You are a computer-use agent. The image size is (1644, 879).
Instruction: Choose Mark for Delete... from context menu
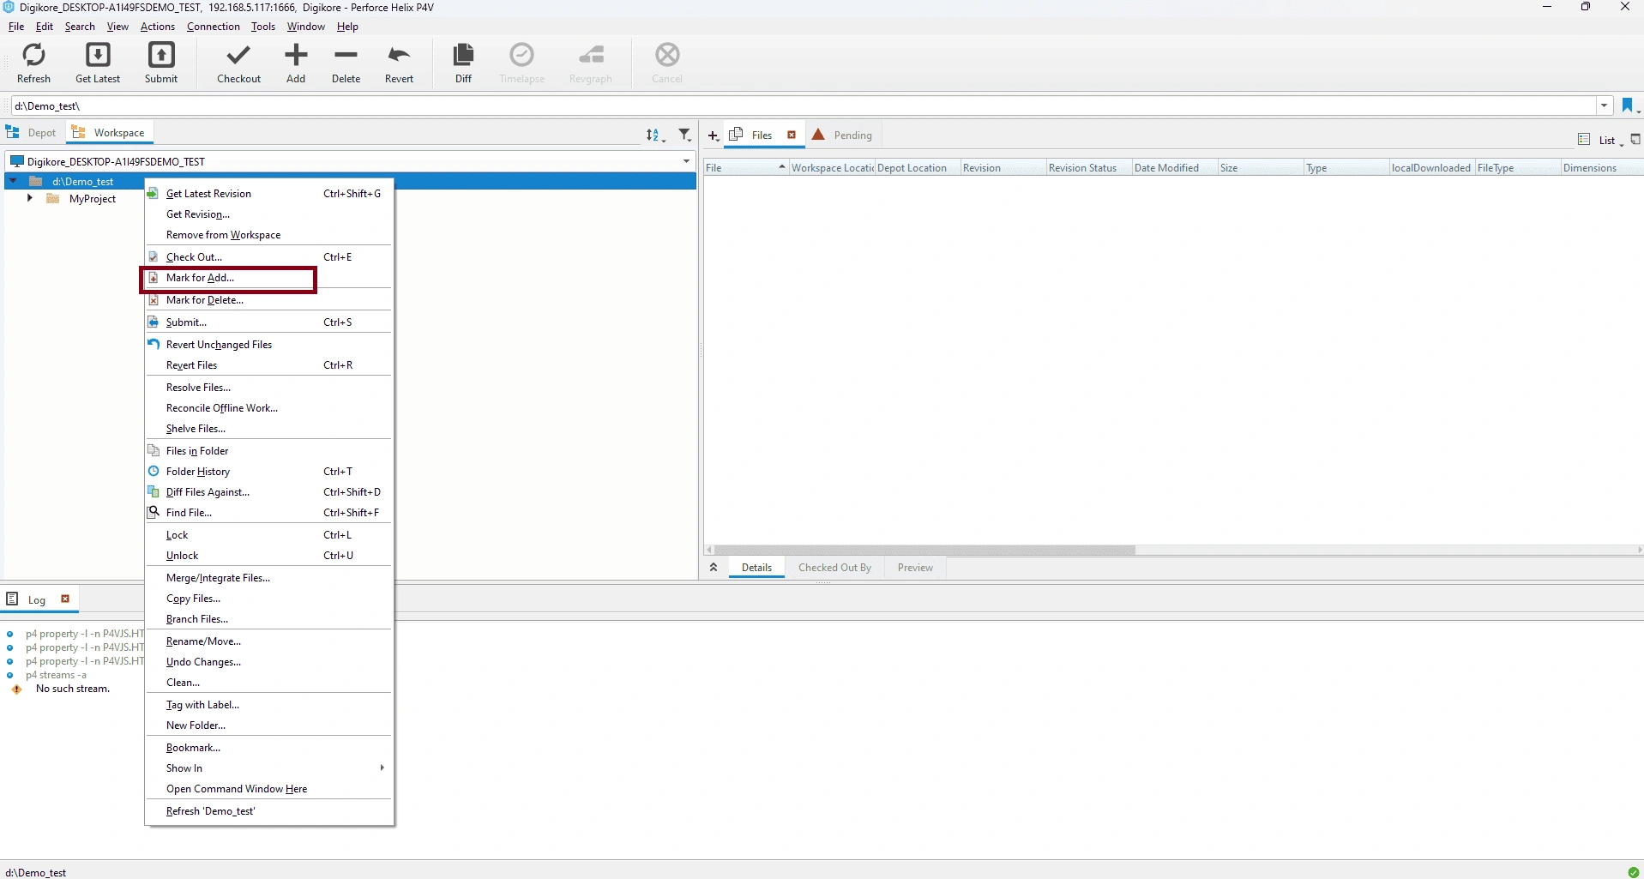pos(268,300)
